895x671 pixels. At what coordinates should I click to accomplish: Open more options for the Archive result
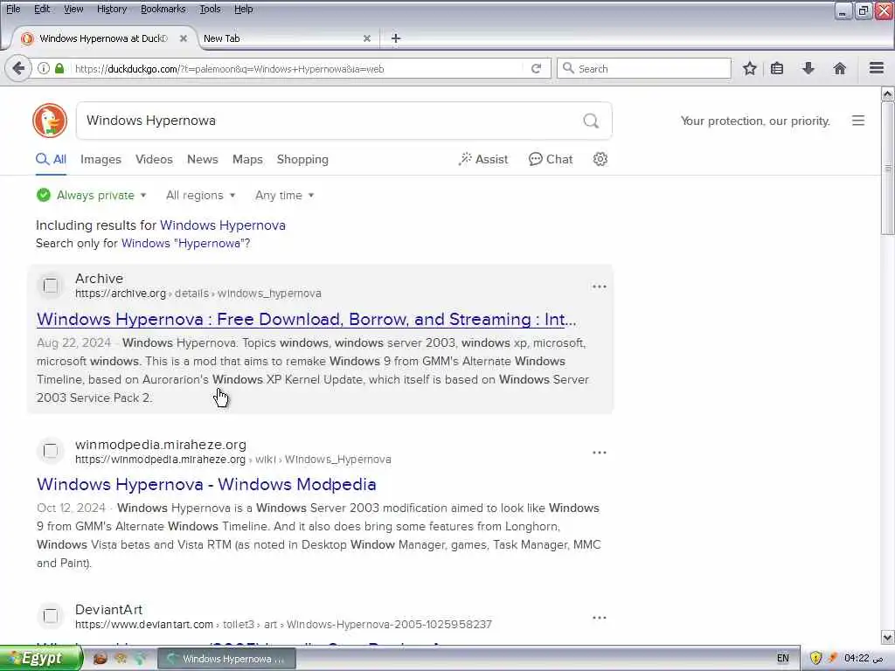click(x=599, y=287)
